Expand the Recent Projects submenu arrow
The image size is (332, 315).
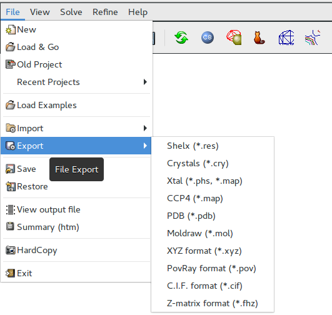click(145, 82)
